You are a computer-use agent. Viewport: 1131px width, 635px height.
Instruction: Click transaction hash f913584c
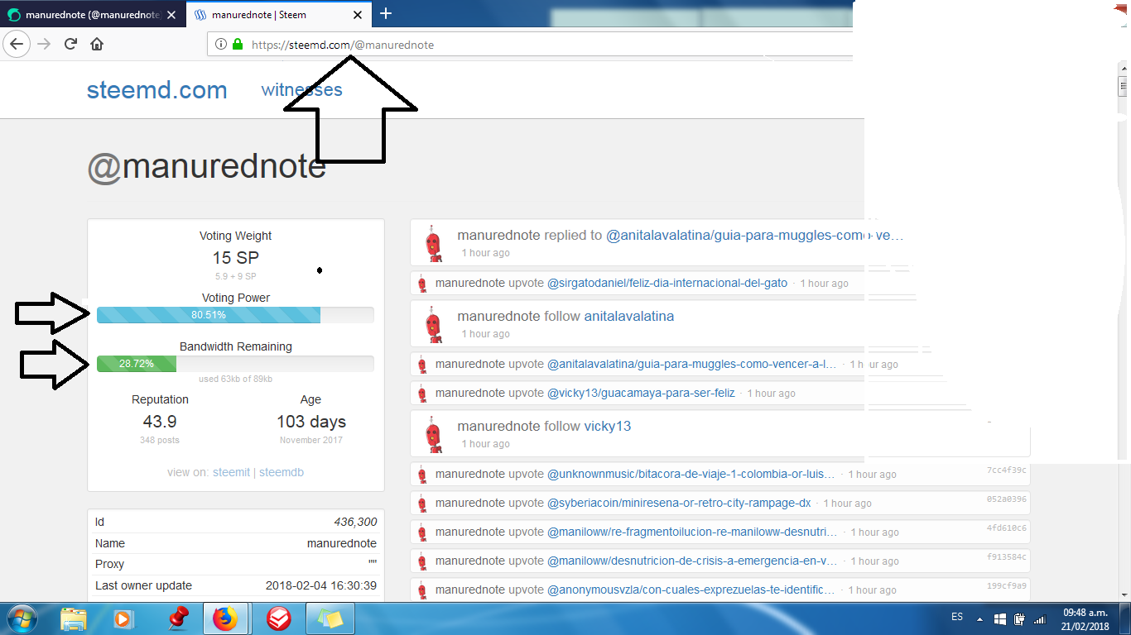coord(1007,557)
